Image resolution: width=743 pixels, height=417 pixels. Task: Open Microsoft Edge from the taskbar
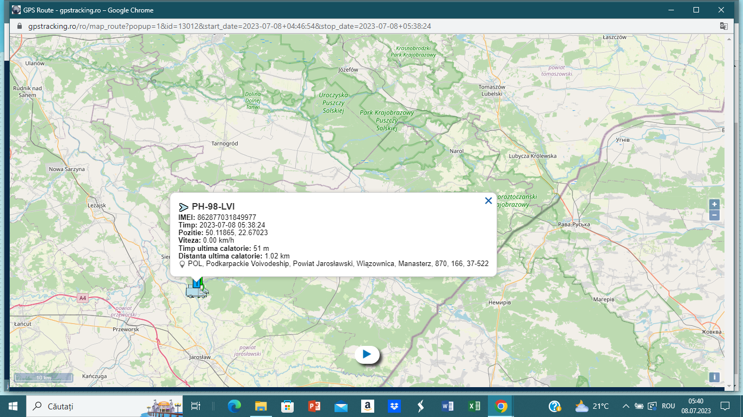pos(234,406)
